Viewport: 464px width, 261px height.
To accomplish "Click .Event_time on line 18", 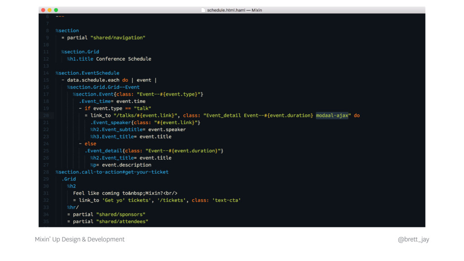I will 95,101.
